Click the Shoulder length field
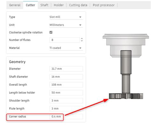Screen dimensions: 151x125 [x=66, y=101]
